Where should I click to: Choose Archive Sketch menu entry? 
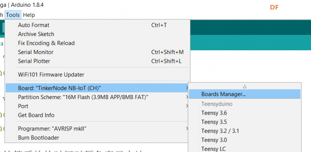(x=97, y=34)
